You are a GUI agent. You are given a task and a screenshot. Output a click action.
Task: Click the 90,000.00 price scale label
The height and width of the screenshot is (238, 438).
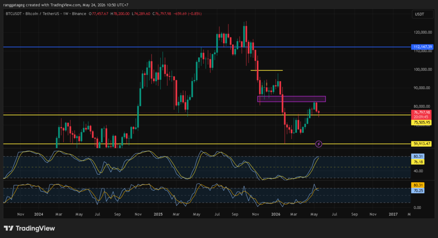point(422,88)
